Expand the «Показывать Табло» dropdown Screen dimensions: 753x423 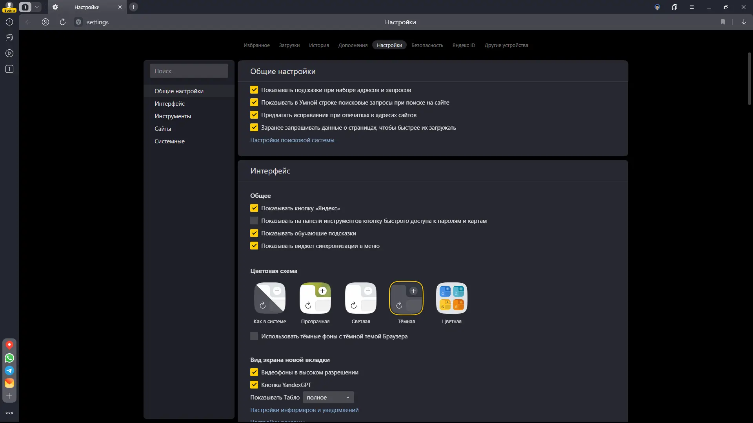(328, 398)
